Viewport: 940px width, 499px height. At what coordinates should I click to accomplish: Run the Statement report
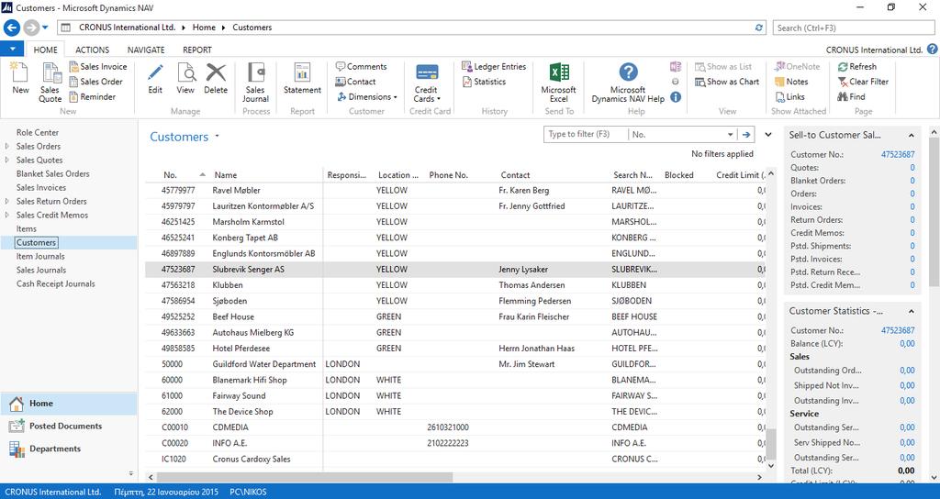point(302,79)
